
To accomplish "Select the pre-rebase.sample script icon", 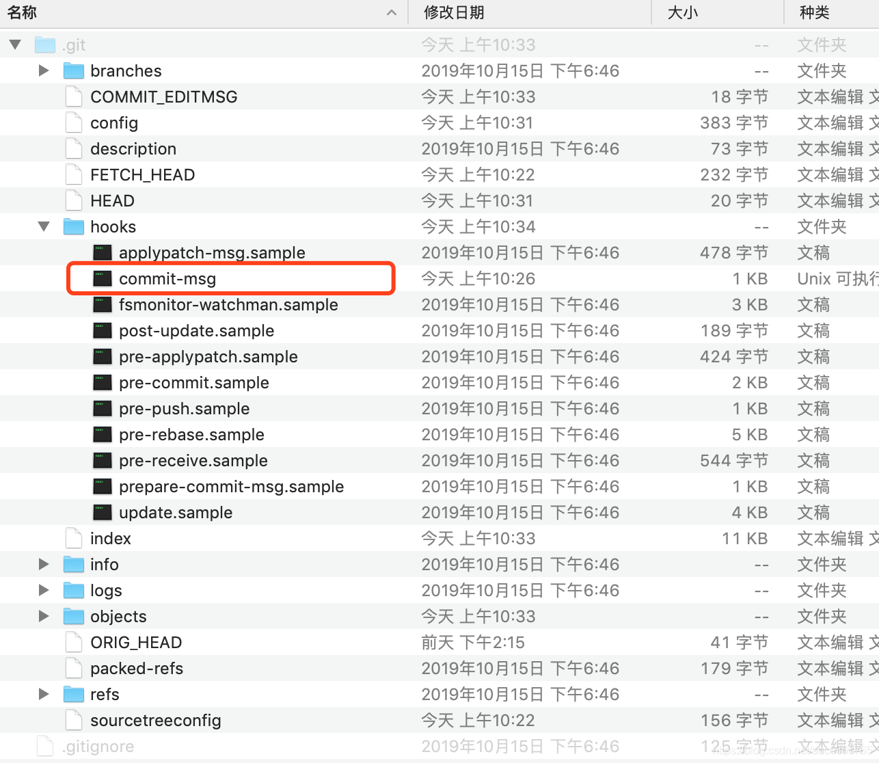I will [x=103, y=434].
